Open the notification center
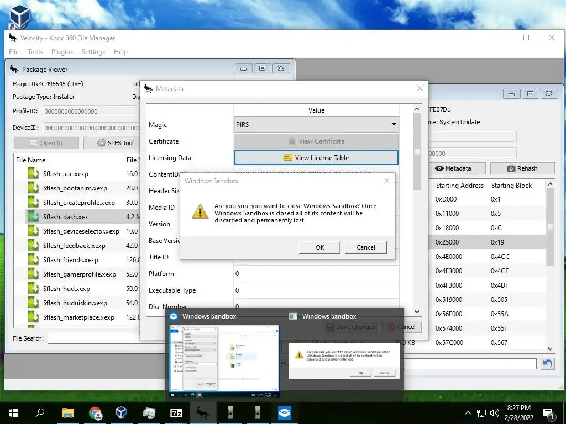The image size is (566, 424). [549, 413]
